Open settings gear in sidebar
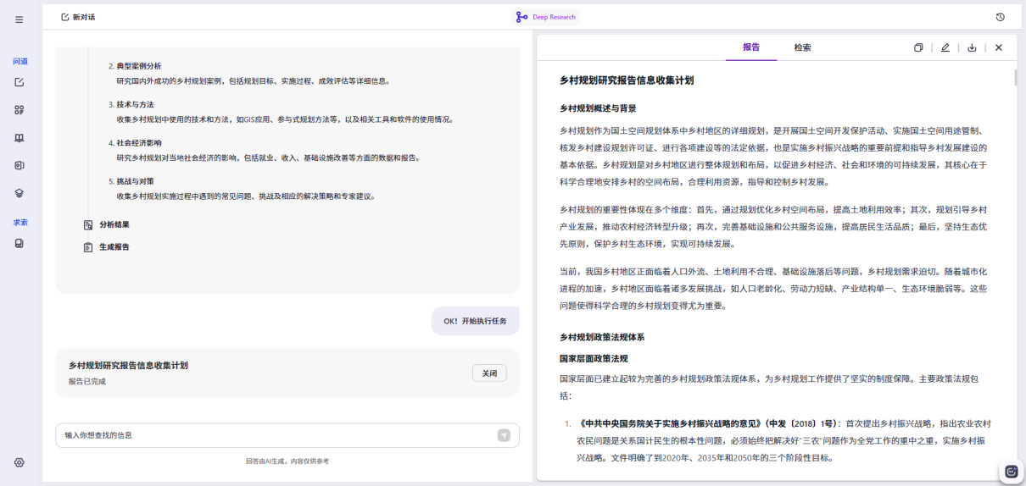This screenshot has height=486, width=1026. click(x=20, y=462)
